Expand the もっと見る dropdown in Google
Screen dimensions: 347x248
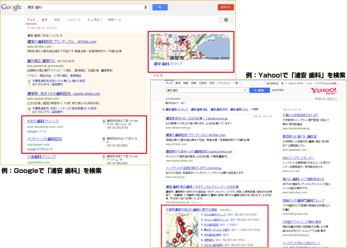coord(95,20)
